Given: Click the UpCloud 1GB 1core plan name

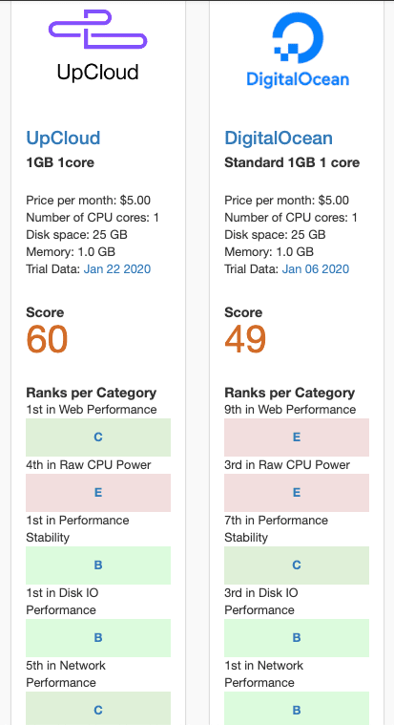Looking at the screenshot, I should pos(60,162).
